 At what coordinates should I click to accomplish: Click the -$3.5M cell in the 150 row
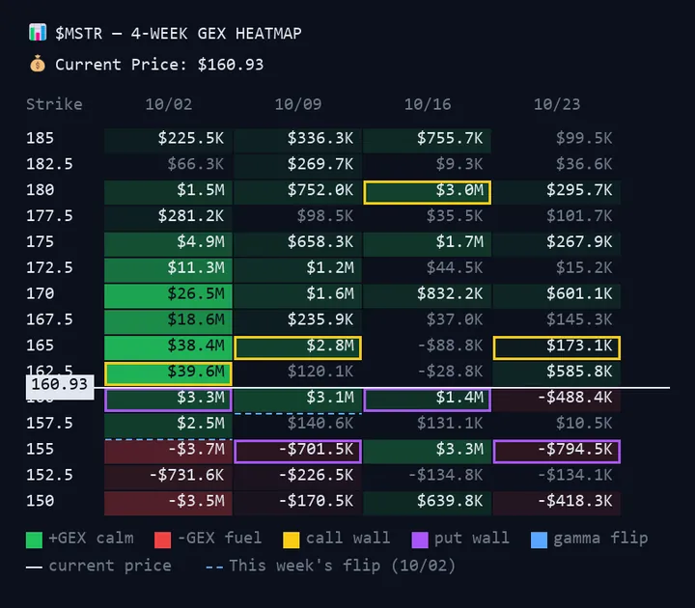coord(168,503)
